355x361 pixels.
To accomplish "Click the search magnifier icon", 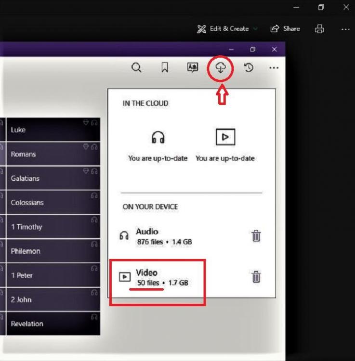I will pyautogui.click(x=136, y=68).
